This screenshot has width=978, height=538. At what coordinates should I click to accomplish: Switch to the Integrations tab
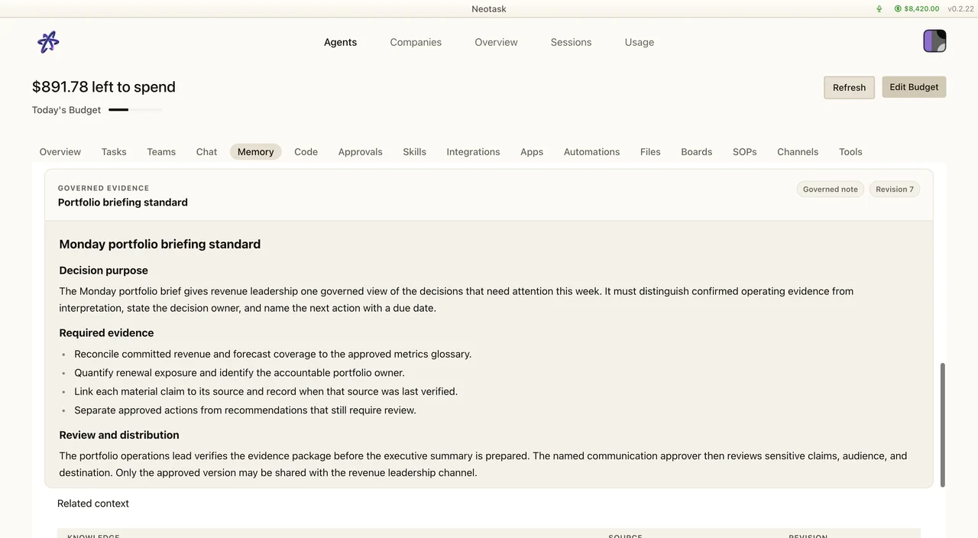click(x=473, y=152)
